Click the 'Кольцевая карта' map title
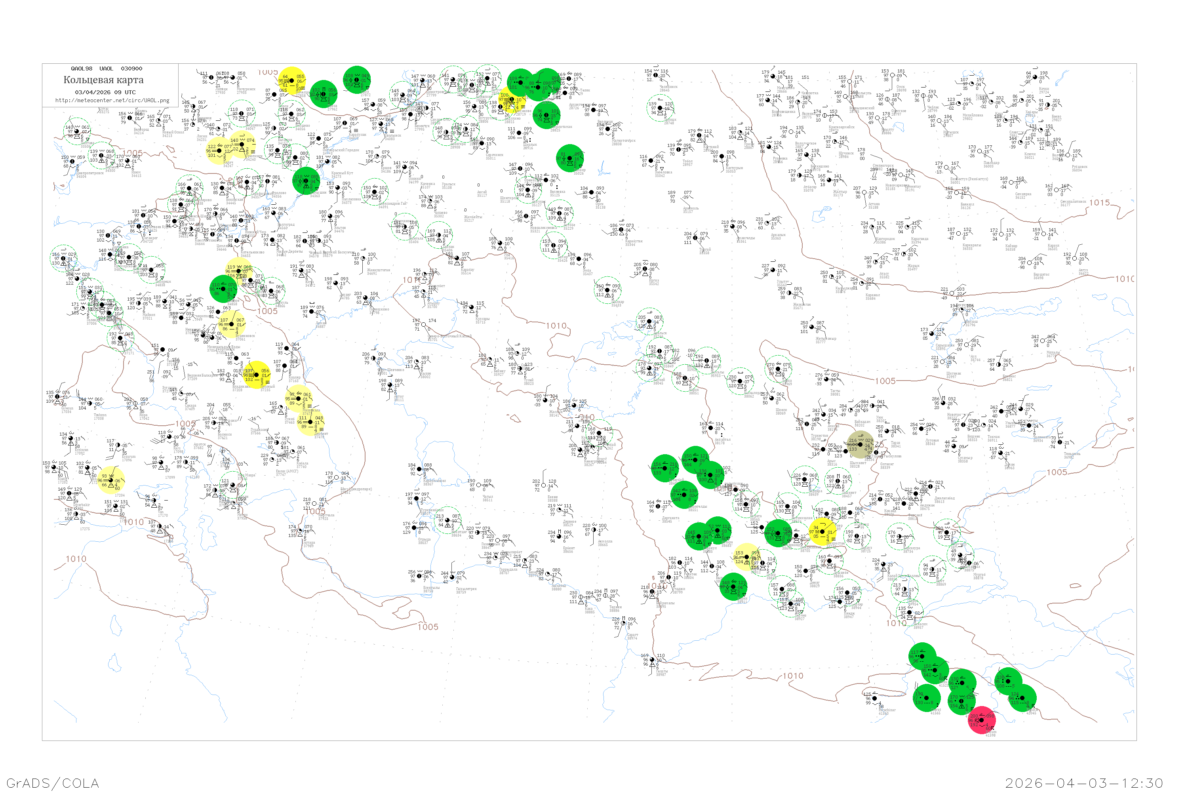The image size is (1188, 792). coord(103,80)
